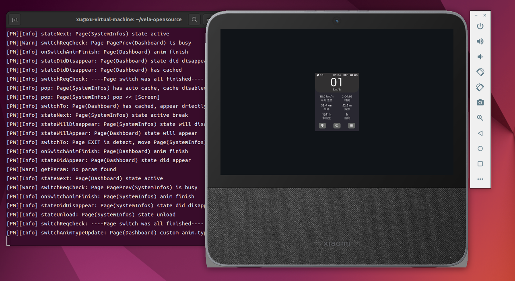Open the terminal search tool
Viewport: 515px width, 281px height.
[x=194, y=19]
